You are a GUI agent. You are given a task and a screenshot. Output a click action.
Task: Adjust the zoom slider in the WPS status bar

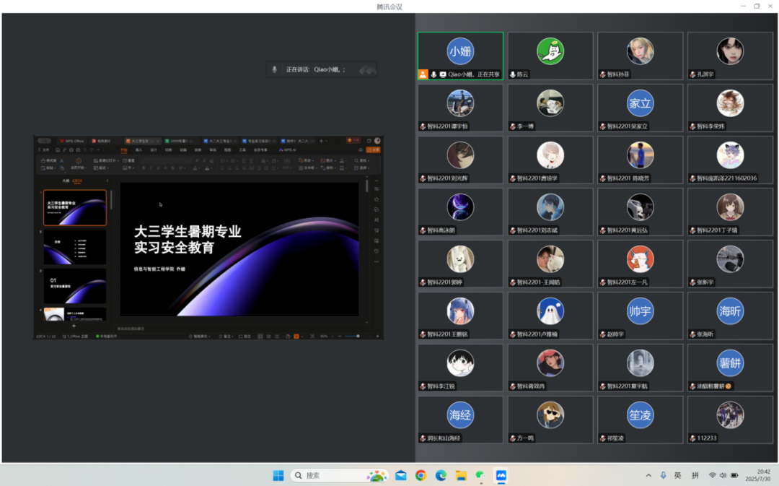point(358,337)
